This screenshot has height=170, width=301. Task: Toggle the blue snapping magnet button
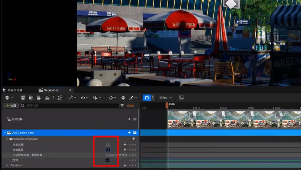coord(147,97)
